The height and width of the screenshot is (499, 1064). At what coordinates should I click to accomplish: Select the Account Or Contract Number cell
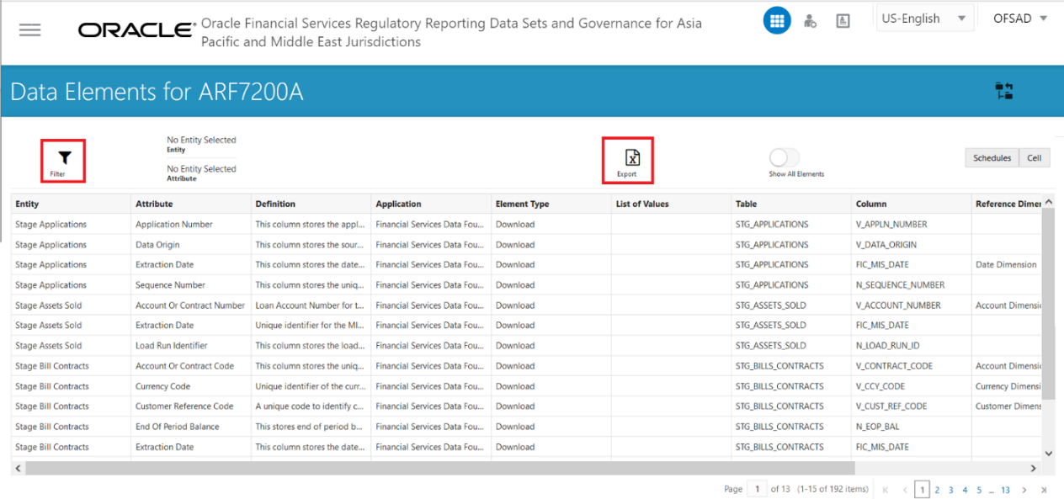[x=191, y=305]
